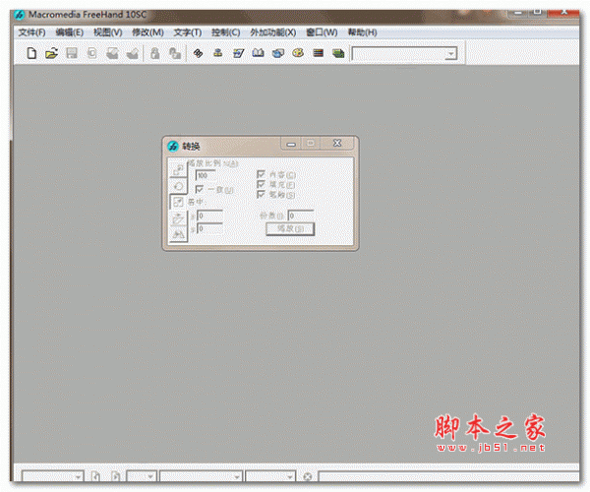
Task: Click the center y field showing 0
Action: [210, 229]
